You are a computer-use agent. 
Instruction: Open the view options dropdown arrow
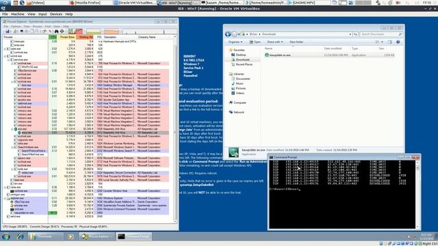(382, 42)
